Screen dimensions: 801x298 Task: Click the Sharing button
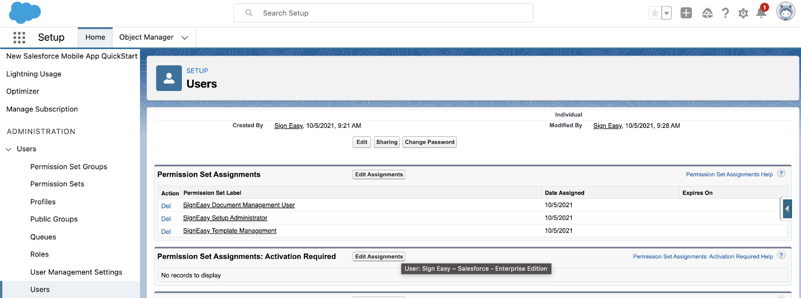point(387,142)
